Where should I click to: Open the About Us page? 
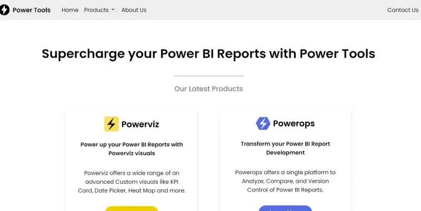[x=134, y=10]
